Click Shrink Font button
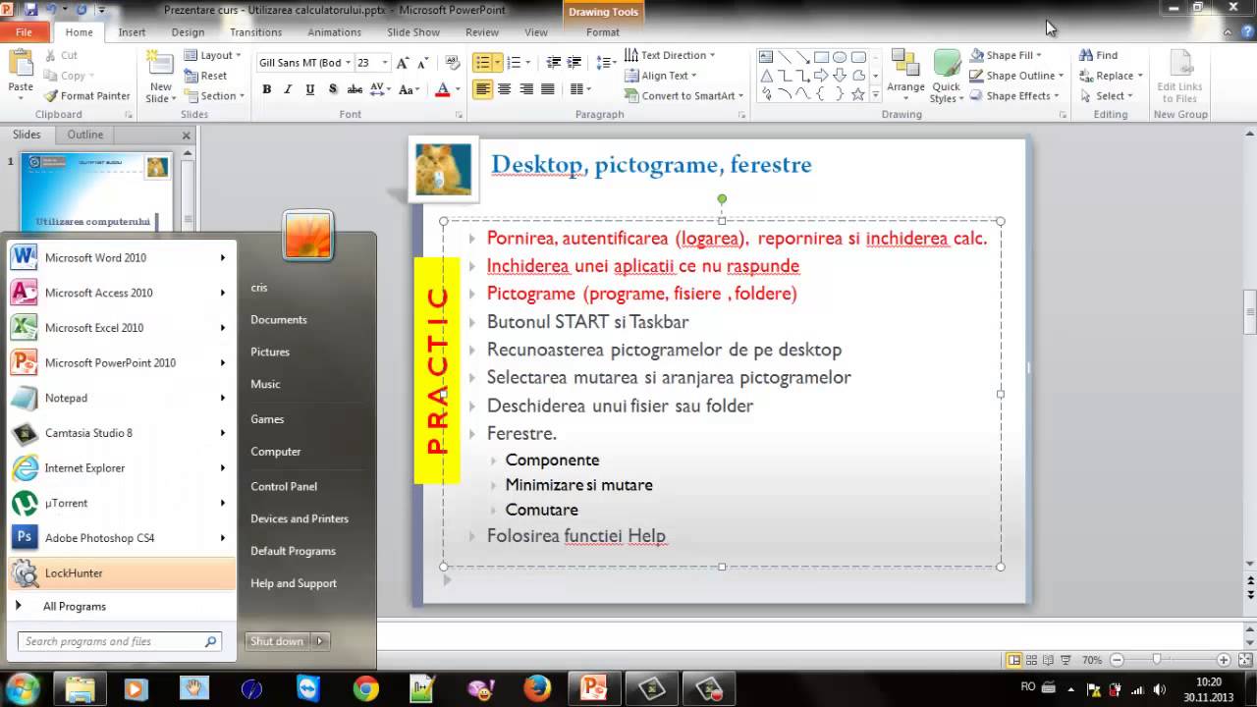The height and width of the screenshot is (707, 1257). point(422,63)
